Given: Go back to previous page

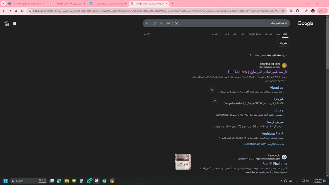Looking at the screenshot, I should pyautogui.click(x=4, y=11).
